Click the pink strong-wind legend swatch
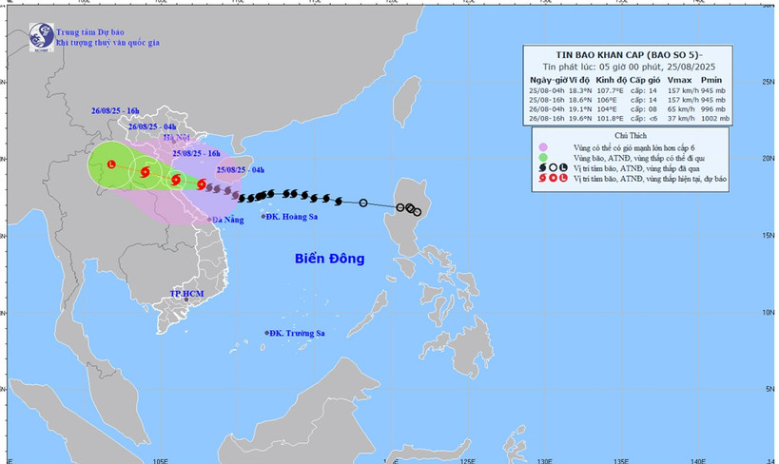Viewport: 779px width, 464px height. [543, 147]
